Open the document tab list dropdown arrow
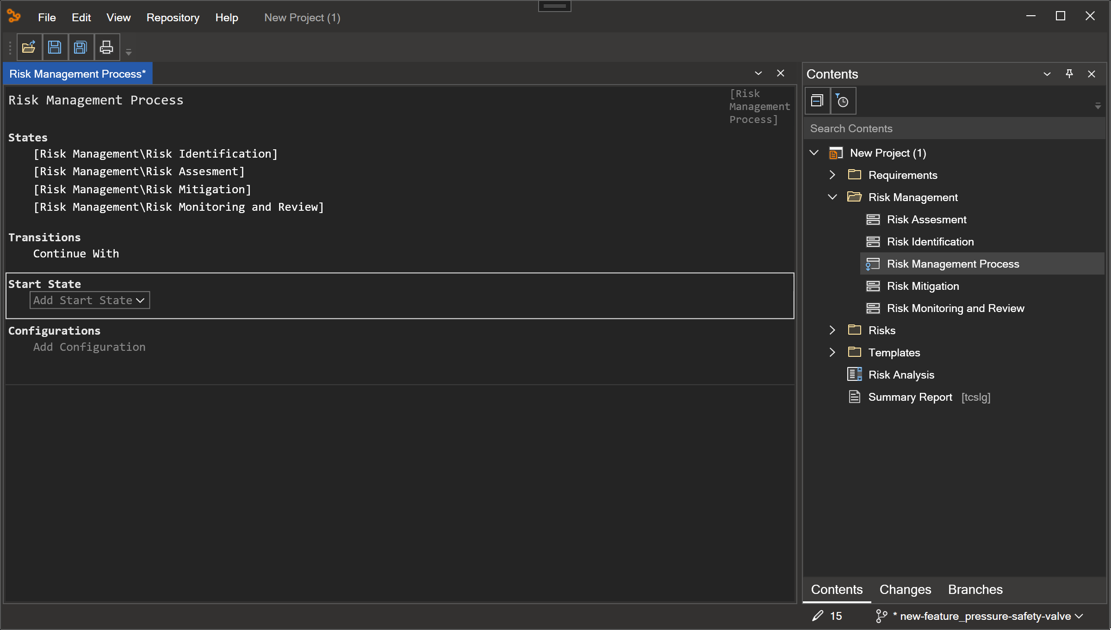The width and height of the screenshot is (1111, 630). pyautogui.click(x=758, y=73)
